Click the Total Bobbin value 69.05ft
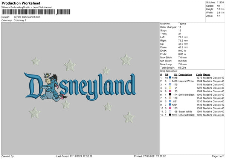 [182, 67]
